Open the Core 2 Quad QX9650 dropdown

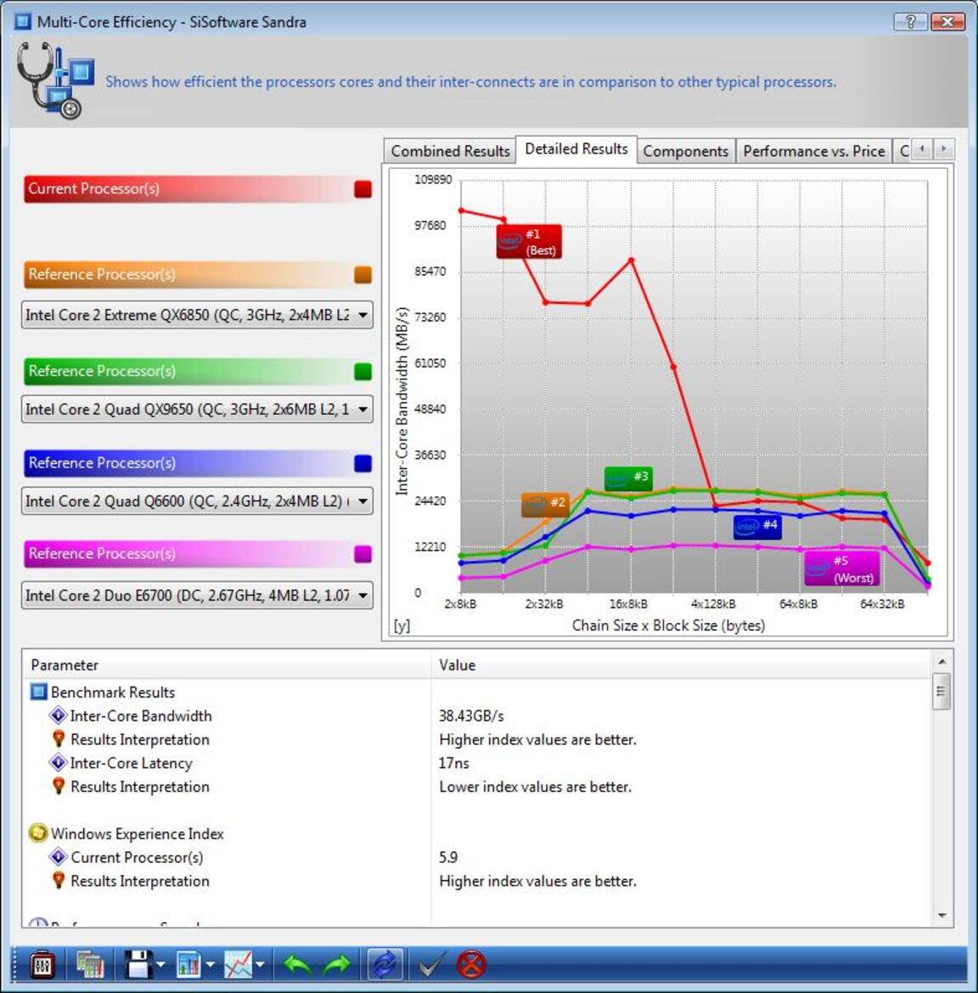pyautogui.click(x=197, y=409)
